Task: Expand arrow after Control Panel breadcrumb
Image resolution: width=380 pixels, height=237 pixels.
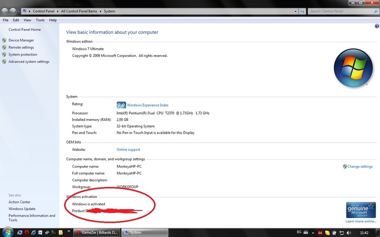Action: (x=58, y=11)
